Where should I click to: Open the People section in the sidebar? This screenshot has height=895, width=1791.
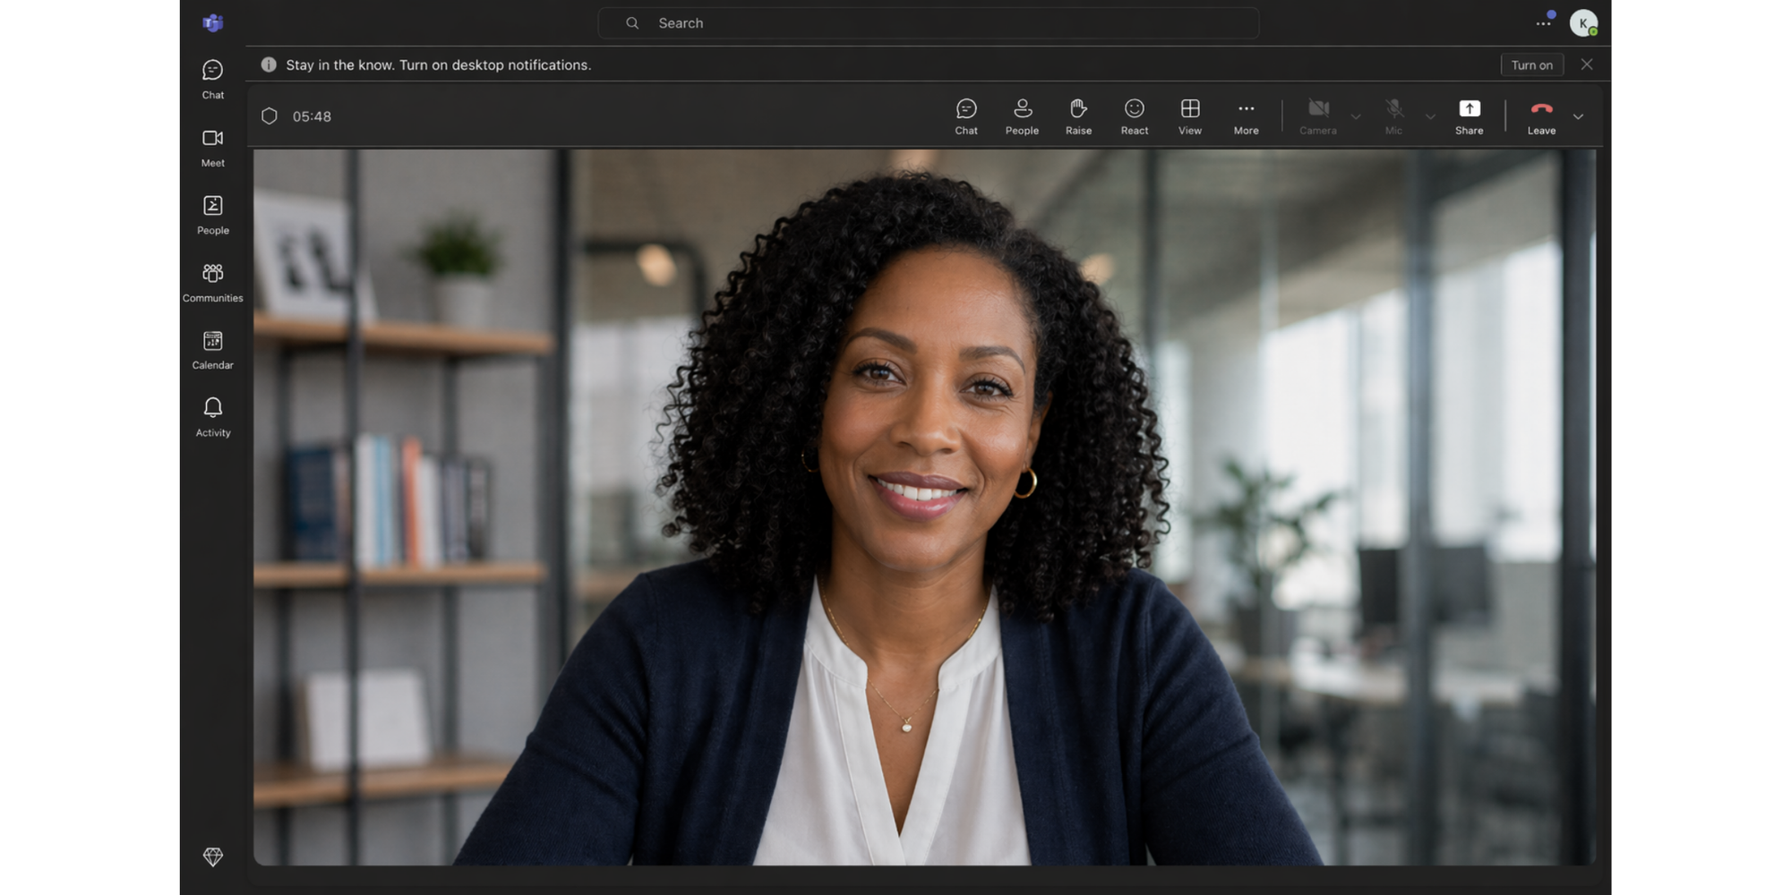pyautogui.click(x=212, y=215)
